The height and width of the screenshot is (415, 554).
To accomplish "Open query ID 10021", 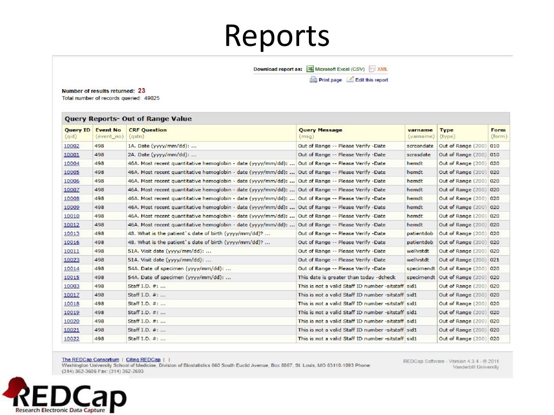I will [x=71, y=330].
